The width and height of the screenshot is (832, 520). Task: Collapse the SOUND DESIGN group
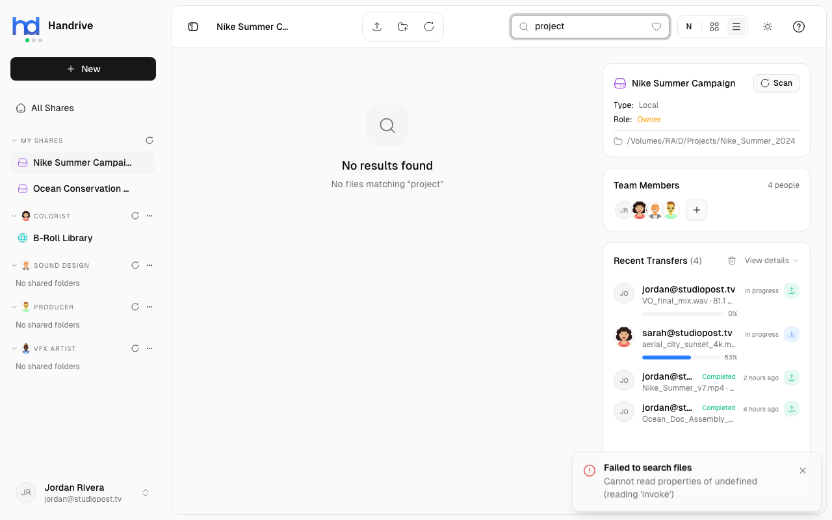pos(14,265)
